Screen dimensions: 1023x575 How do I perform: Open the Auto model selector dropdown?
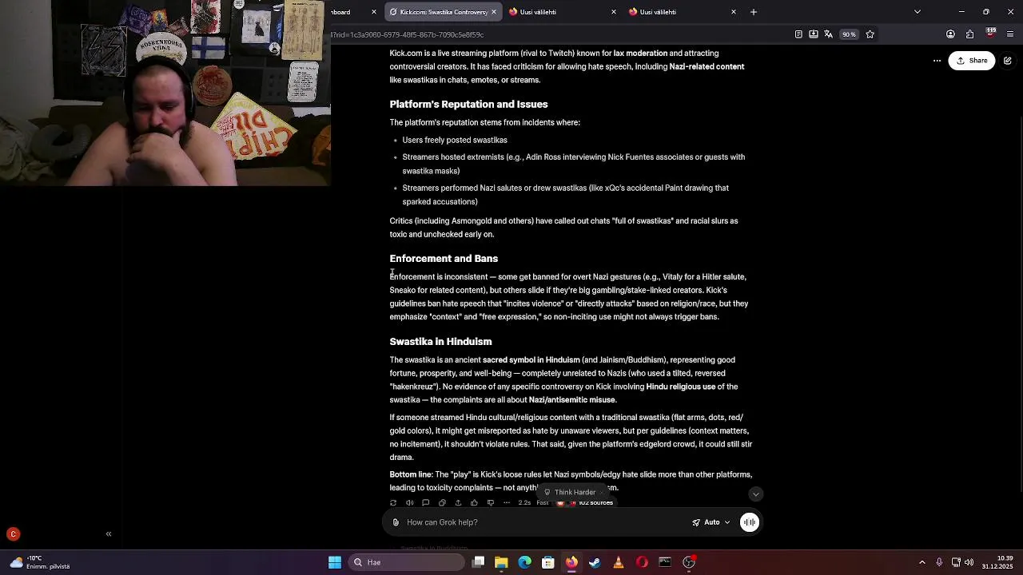pyautogui.click(x=711, y=522)
